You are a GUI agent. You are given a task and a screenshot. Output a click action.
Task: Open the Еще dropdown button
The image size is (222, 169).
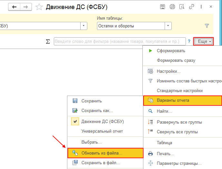[x=203, y=41]
